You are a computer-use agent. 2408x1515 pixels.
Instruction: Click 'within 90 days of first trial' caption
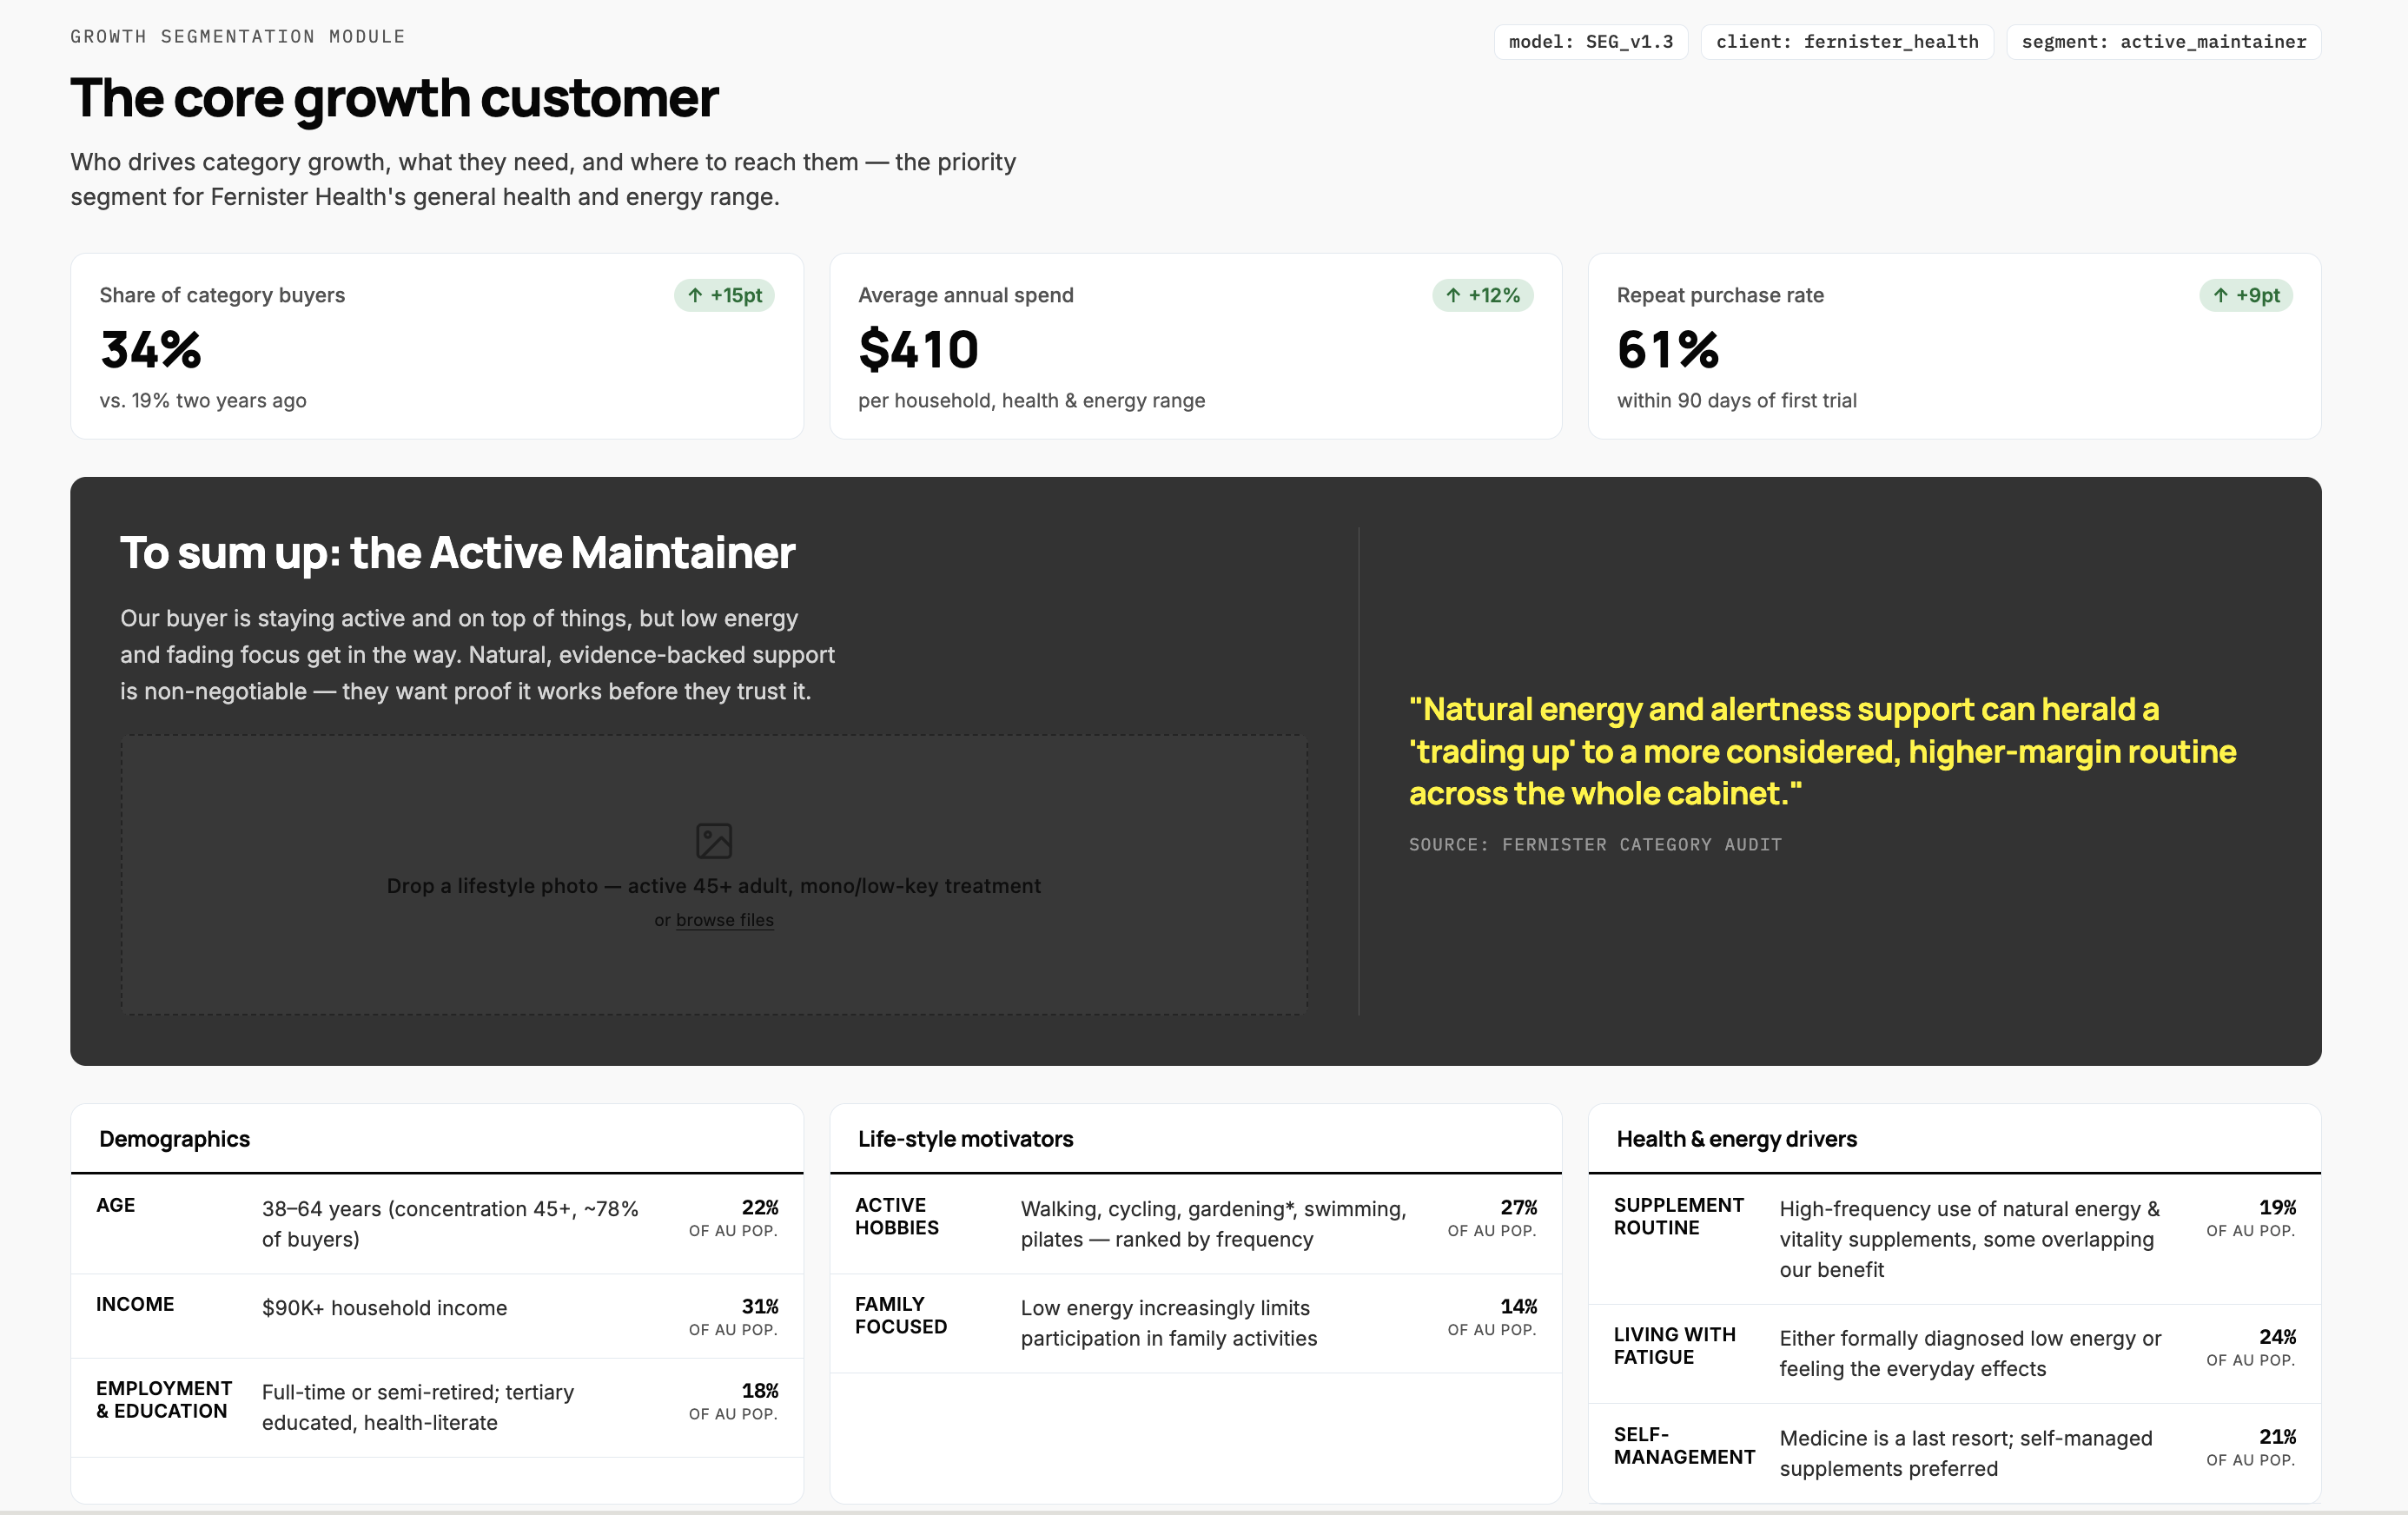(x=1736, y=400)
